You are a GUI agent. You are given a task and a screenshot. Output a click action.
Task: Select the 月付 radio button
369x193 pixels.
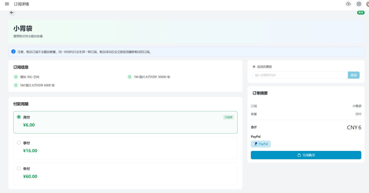19,117
